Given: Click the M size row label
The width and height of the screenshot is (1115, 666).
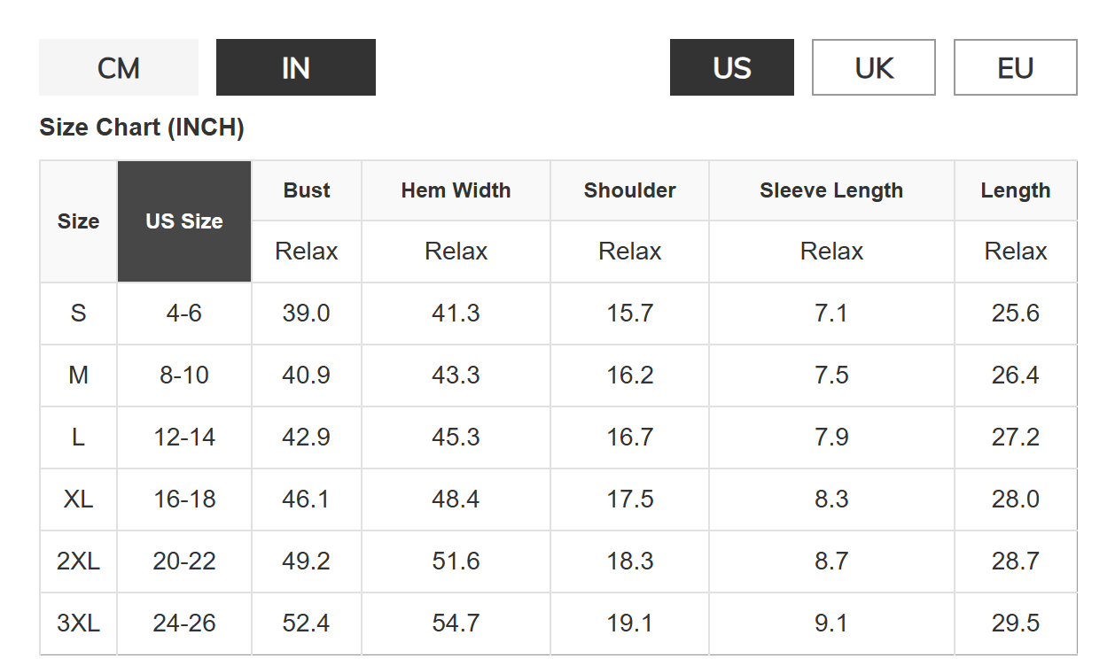Looking at the screenshot, I should pos(78,376).
